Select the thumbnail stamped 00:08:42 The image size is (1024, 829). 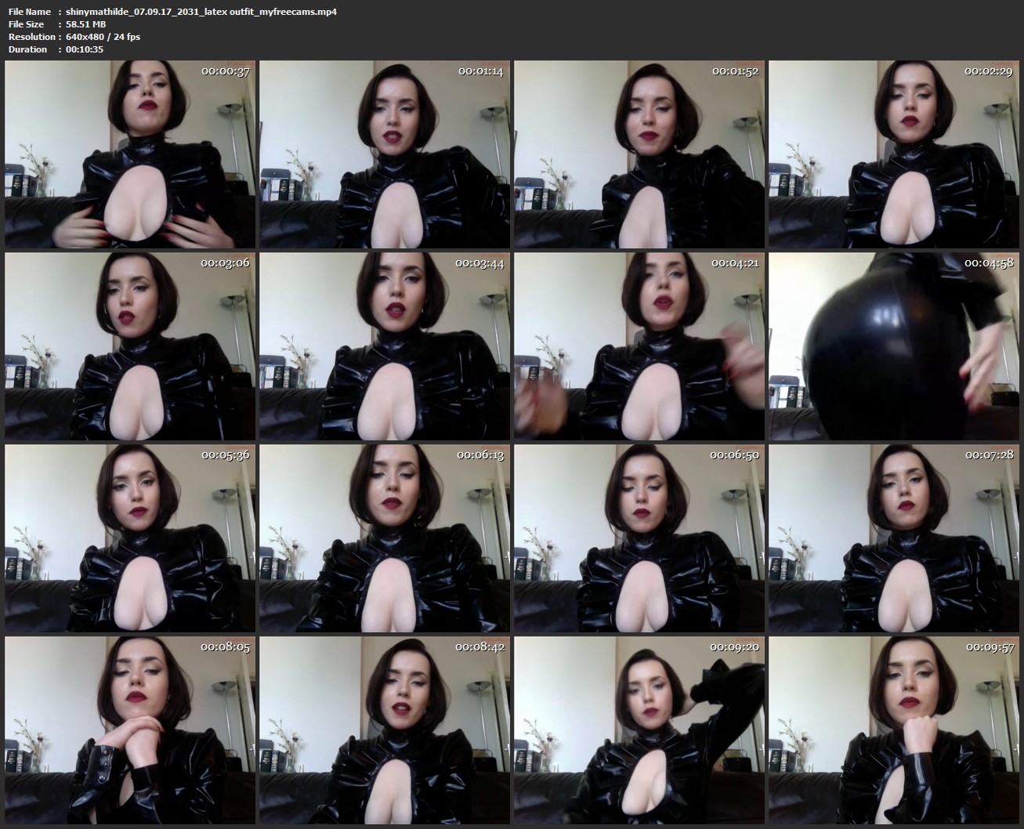coord(385,730)
